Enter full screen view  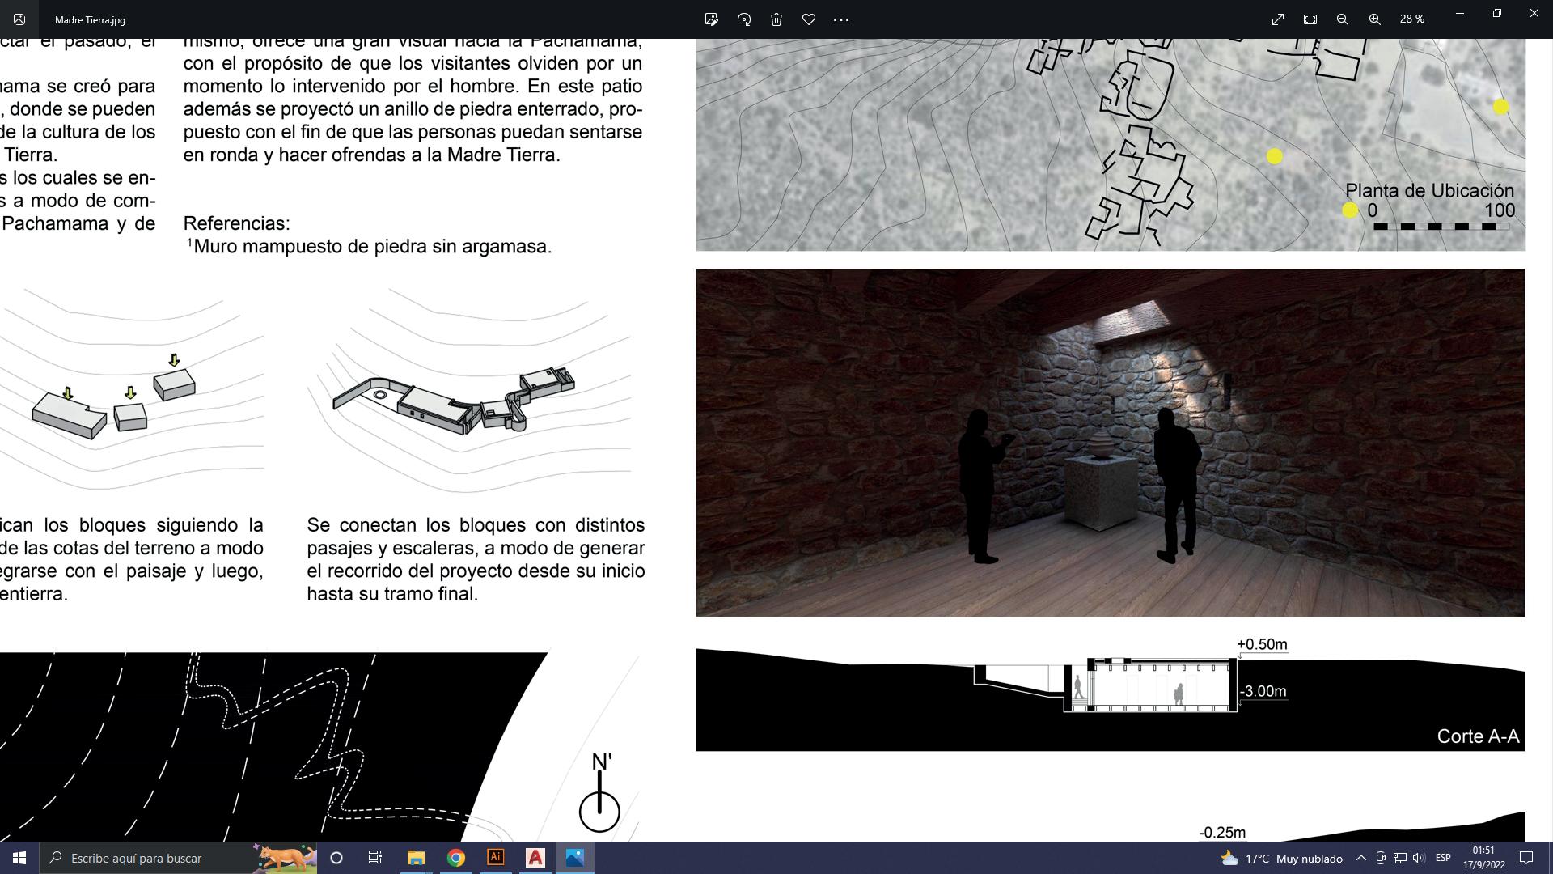click(1278, 19)
